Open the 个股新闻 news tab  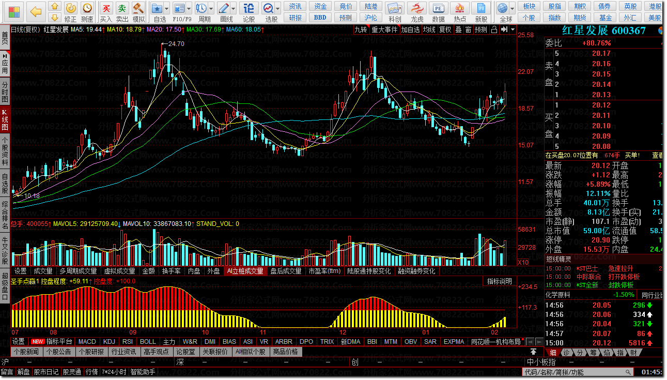click(x=26, y=352)
